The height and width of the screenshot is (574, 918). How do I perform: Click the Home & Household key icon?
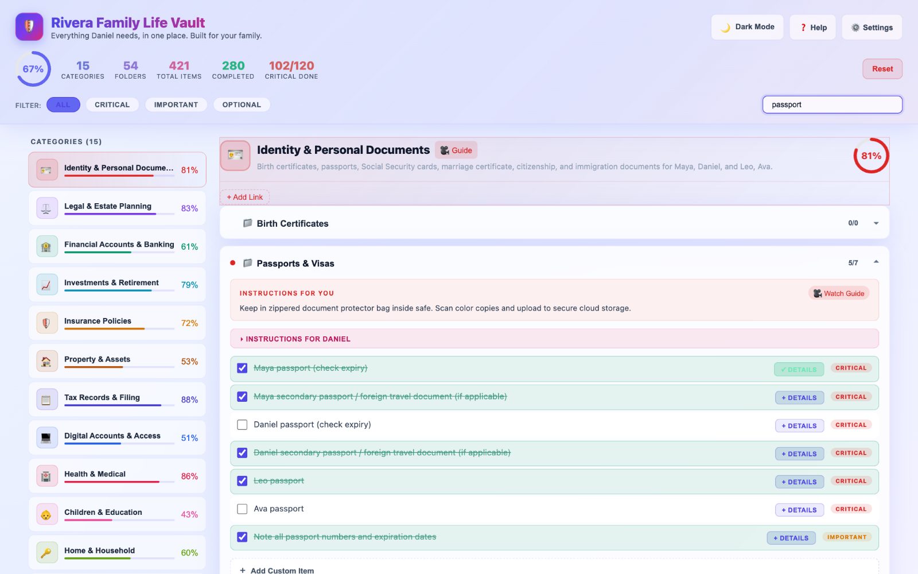(x=46, y=552)
